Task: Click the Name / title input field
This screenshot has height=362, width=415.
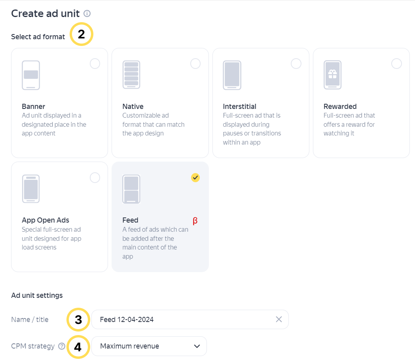Action: click(x=182, y=319)
